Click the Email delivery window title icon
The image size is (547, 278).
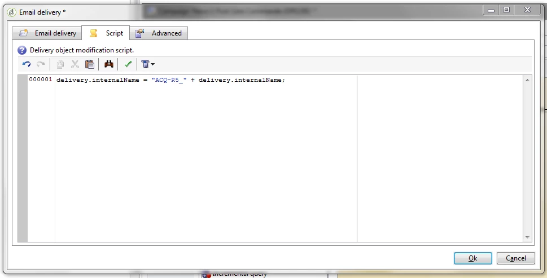pyautogui.click(x=12, y=12)
